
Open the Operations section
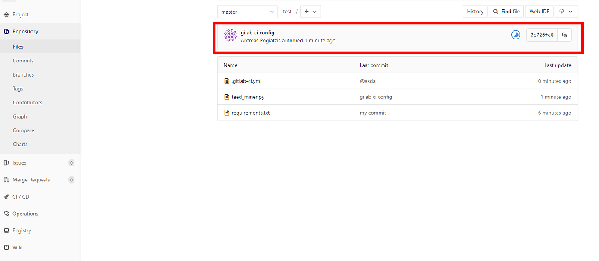tap(25, 214)
